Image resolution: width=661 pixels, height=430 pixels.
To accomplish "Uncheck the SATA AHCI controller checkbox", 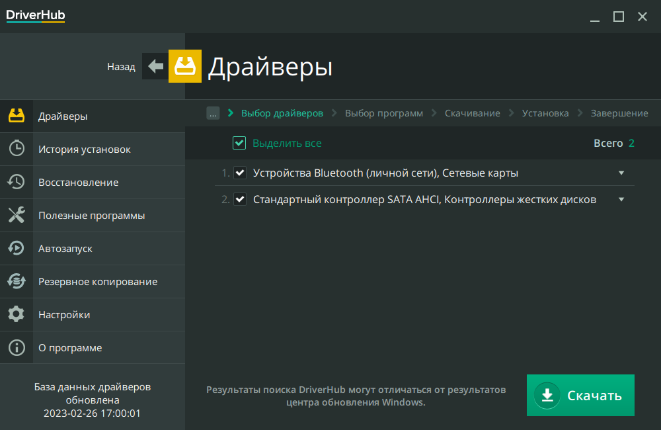I will (240, 199).
